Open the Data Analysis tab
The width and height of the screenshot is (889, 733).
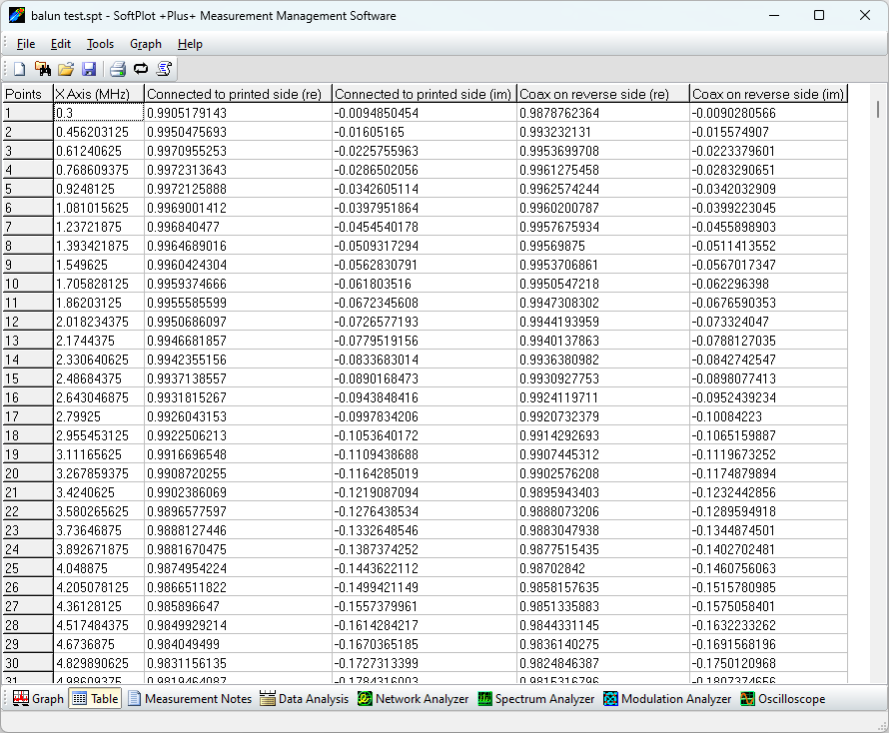304,699
